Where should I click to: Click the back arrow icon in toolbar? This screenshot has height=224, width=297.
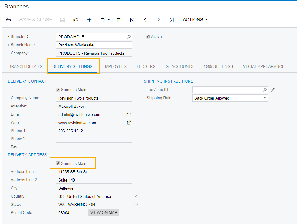(x=9, y=20)
